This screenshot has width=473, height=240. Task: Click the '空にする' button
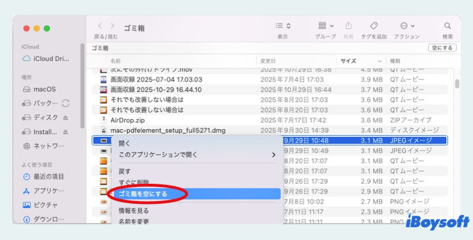point(442,48)
